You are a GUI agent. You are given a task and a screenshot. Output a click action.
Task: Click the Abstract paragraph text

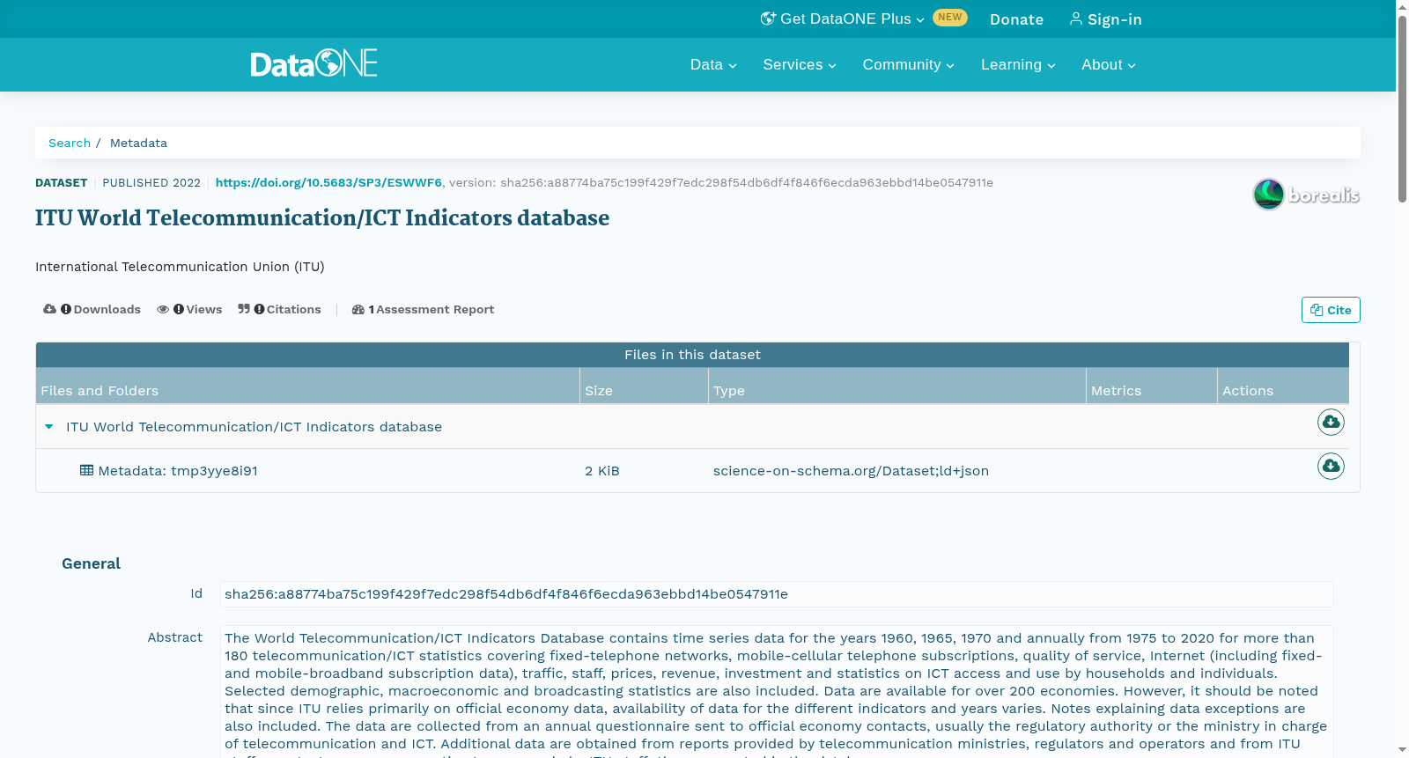coord(775,691)
